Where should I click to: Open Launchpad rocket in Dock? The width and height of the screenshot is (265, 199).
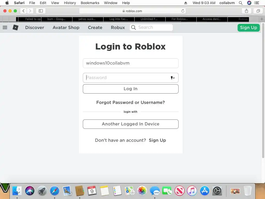pyautogui.click(x=42, y=191)
